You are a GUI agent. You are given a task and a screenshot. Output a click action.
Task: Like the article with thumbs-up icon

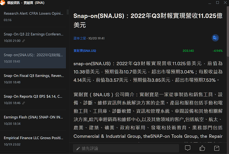coord(202,148)
